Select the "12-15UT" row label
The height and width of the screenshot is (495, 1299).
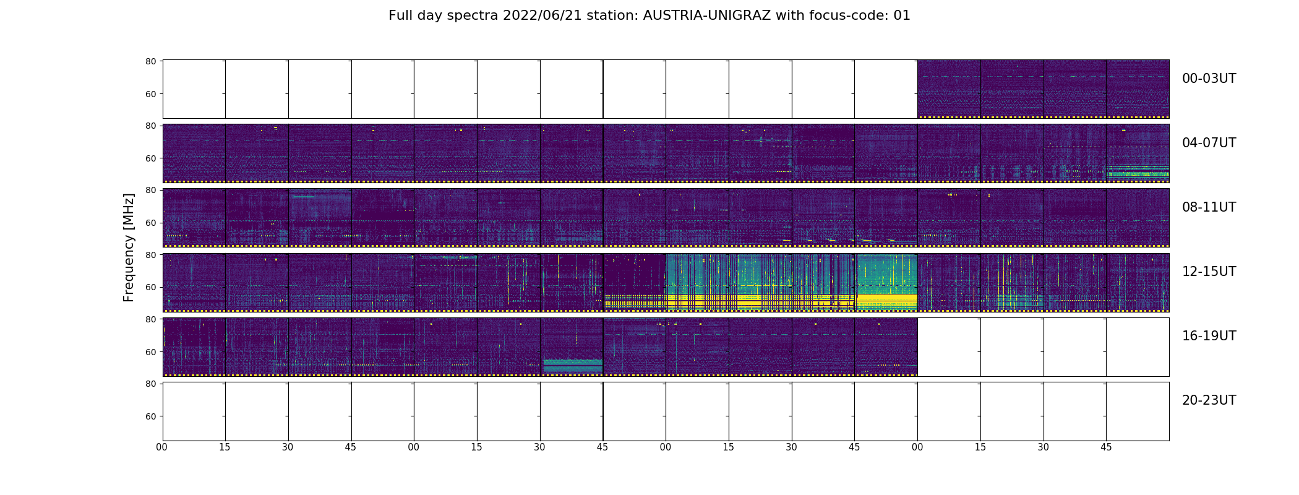(1209, 272)
